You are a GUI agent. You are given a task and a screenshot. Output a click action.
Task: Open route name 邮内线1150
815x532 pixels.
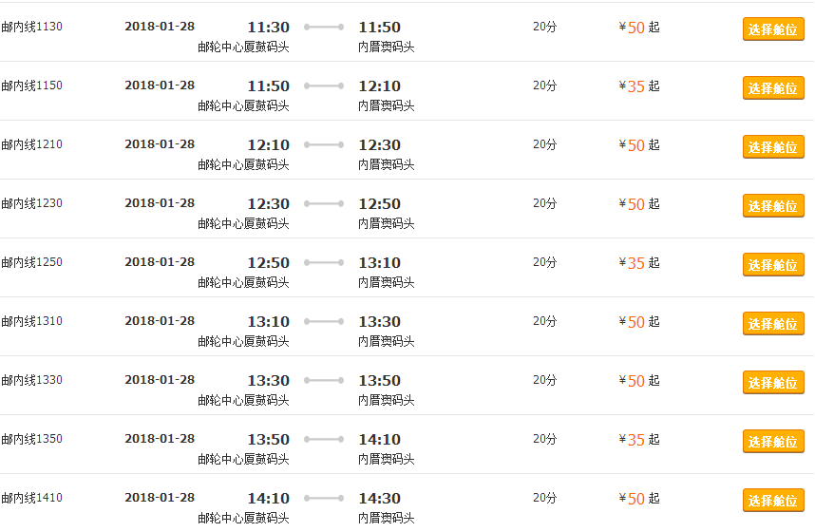[x=31, y=85]
